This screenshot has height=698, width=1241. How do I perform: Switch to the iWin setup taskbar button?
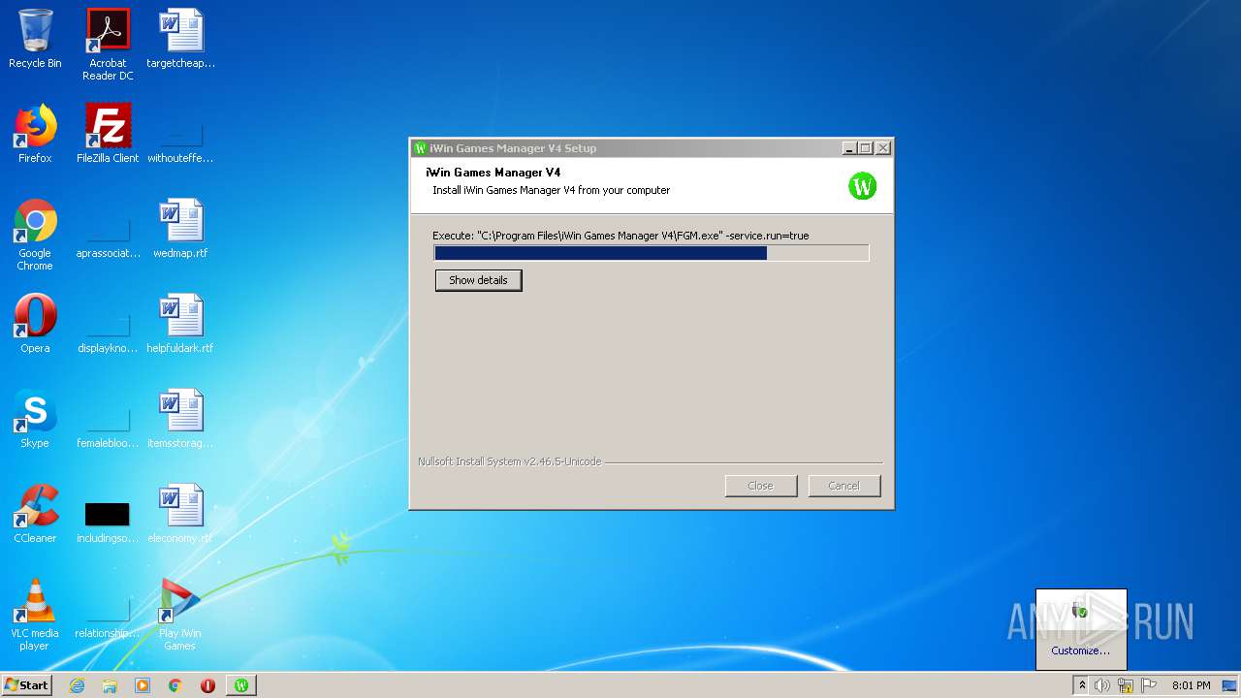click(241, 685)
